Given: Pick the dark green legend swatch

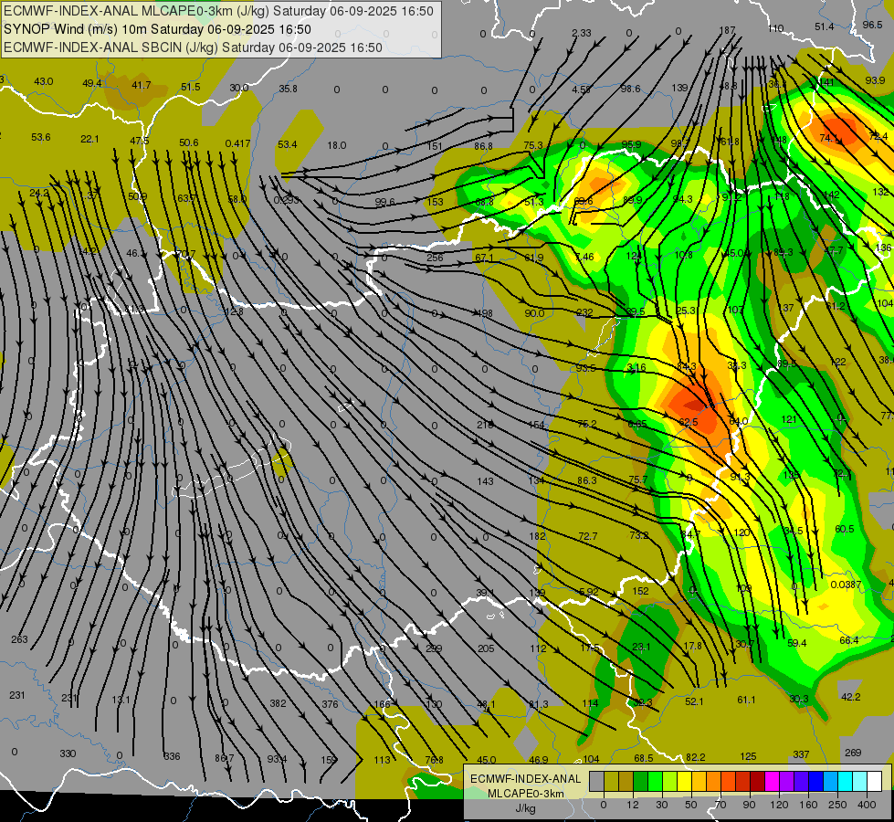Looking at the screenshot, I should 640,782.
